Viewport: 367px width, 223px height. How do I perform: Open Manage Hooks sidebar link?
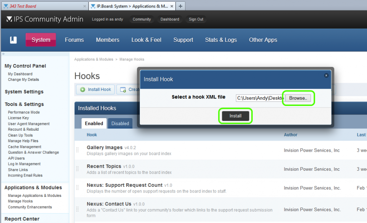[20, 201]
